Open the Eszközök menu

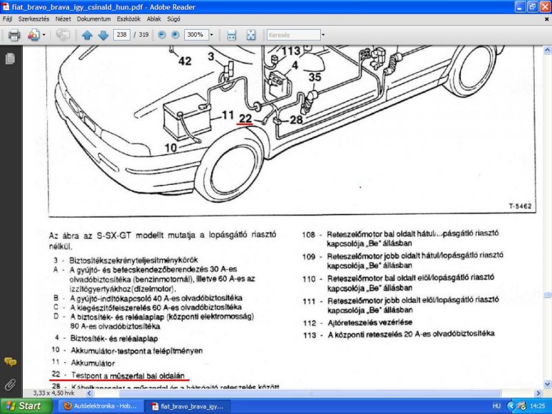pos(128,19)
